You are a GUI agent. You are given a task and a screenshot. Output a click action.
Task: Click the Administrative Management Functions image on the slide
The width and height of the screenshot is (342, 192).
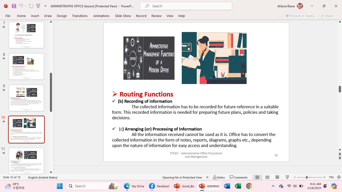pos(149,58)
